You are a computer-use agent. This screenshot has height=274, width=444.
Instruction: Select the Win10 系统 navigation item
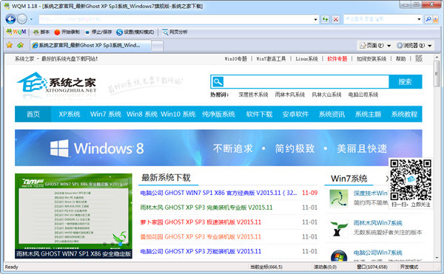click(x=178, y=114)
